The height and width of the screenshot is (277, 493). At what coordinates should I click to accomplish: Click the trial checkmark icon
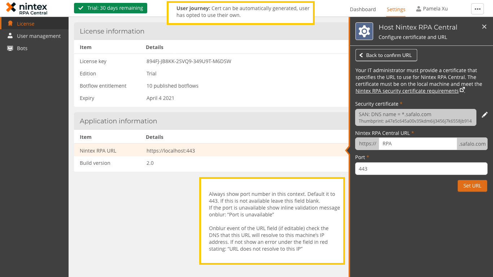pos(81,8)
